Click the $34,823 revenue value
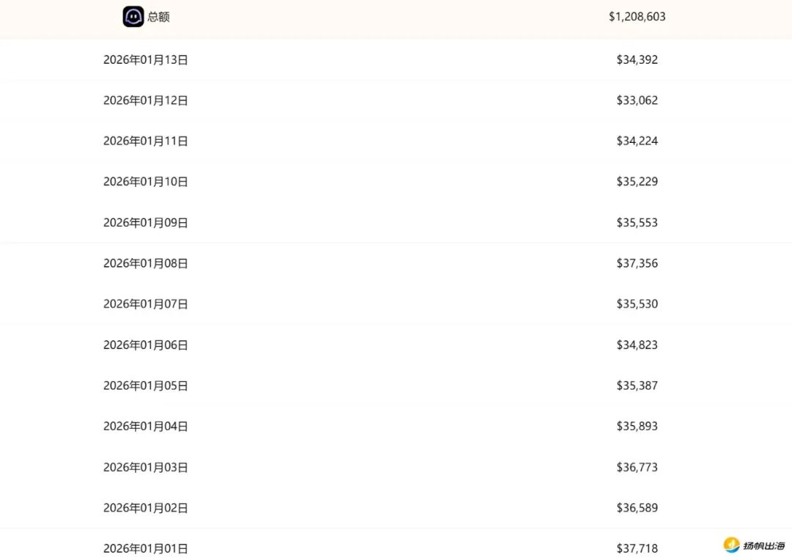The width and height of the screenshot is (792, 560). point(637,345)
